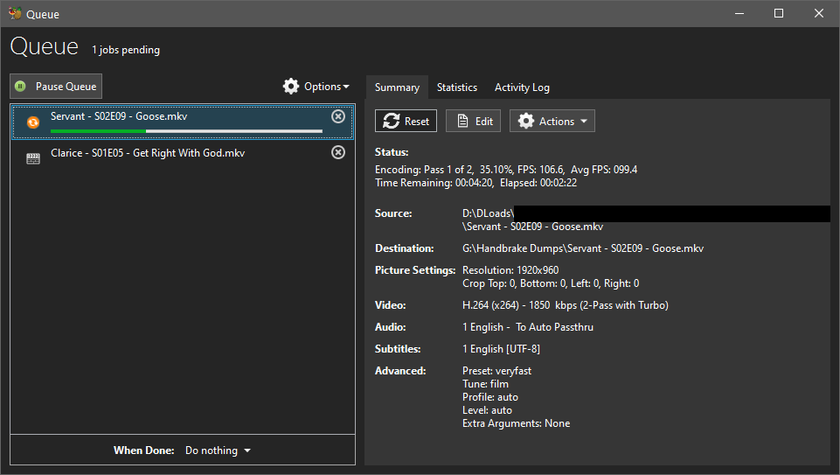The height and width of the screenshot is (475, 840).
Task: Click the 'Time Remaining: 00:04:20' status line
Action: coord(476,183)
